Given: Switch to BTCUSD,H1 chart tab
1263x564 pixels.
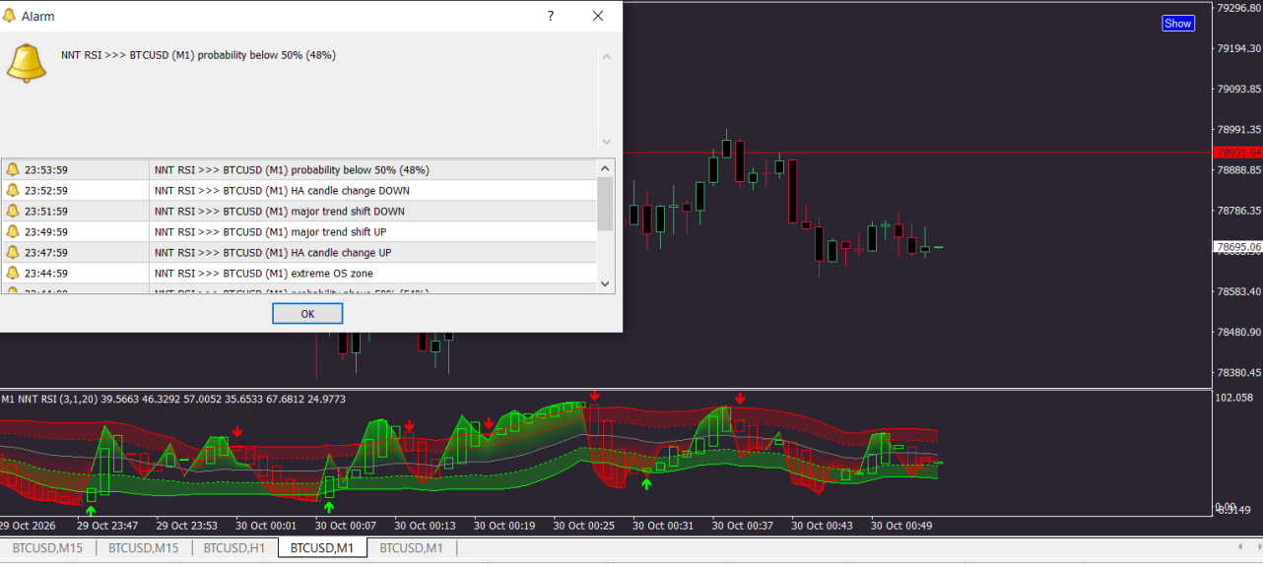Looking at the screenshot, I should pos(234,548).
